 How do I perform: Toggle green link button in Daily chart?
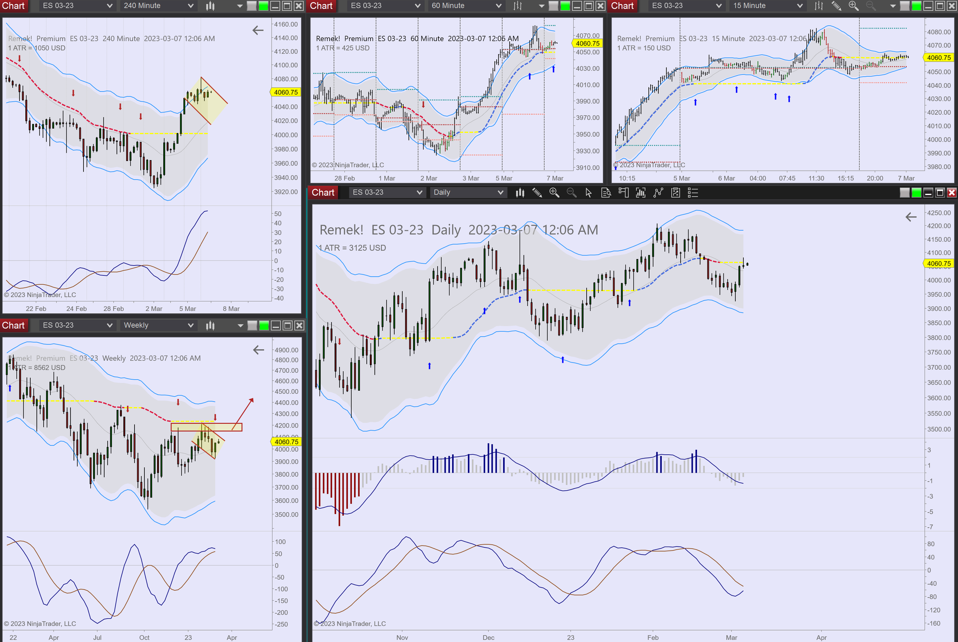coord(916,192)
